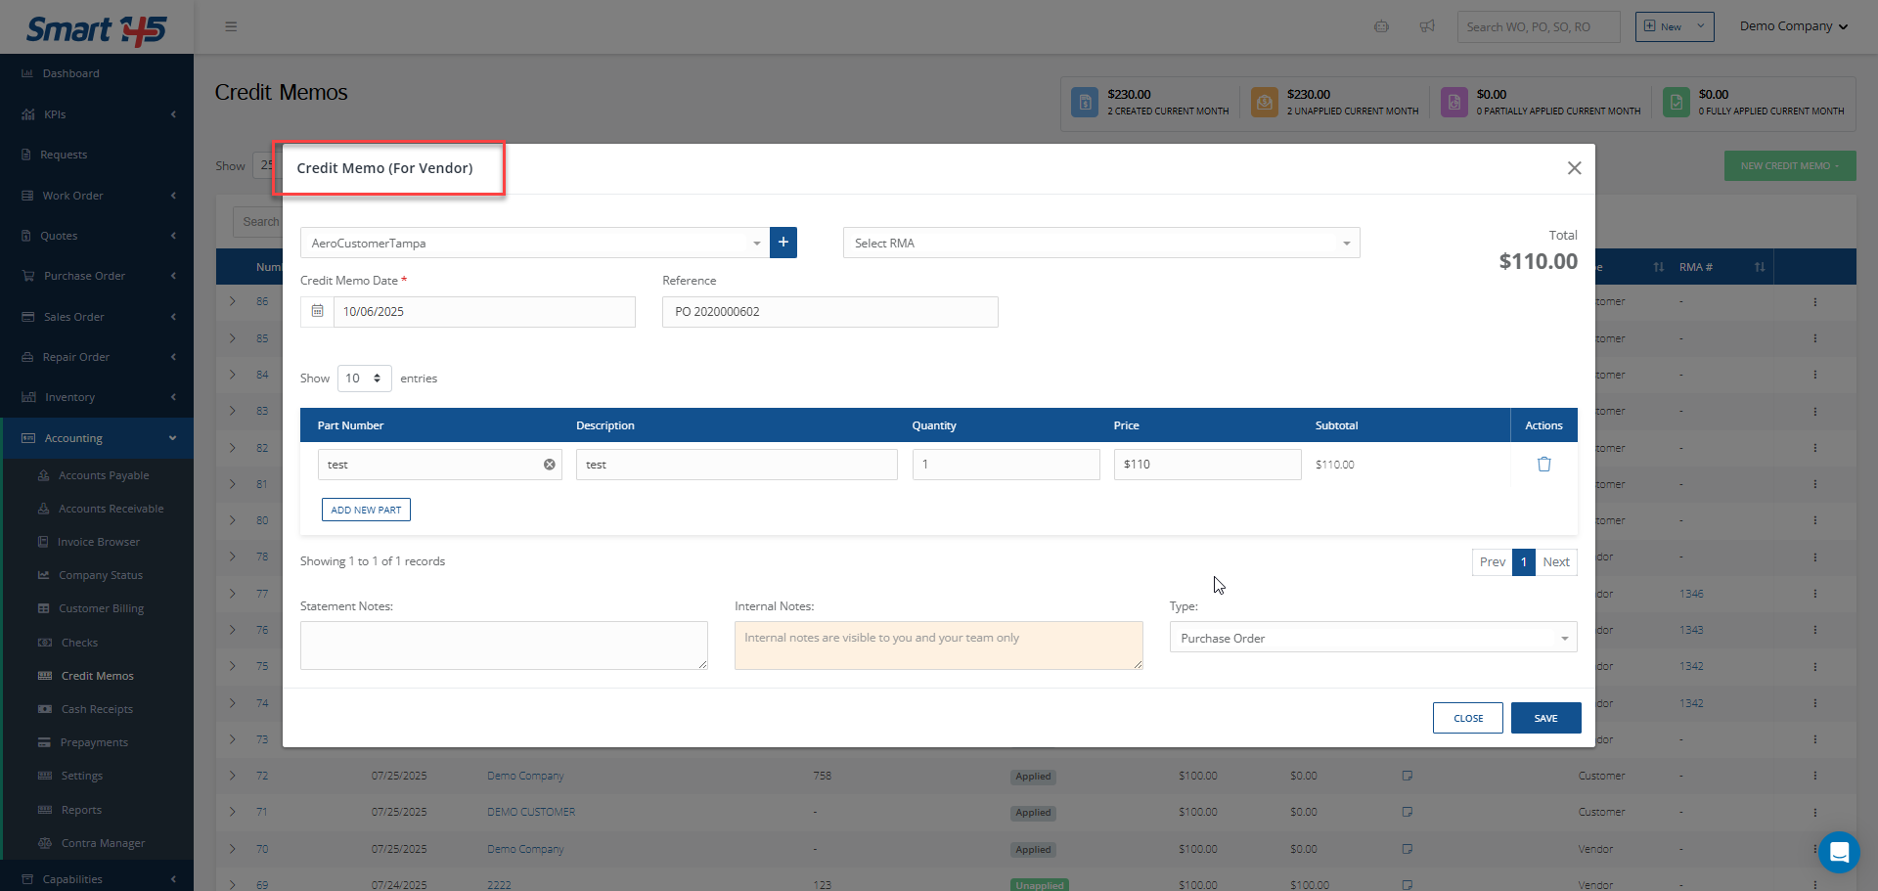Open the calendar icon for Credit Memo Date
1878x891 pixels.
coord(317,311)
